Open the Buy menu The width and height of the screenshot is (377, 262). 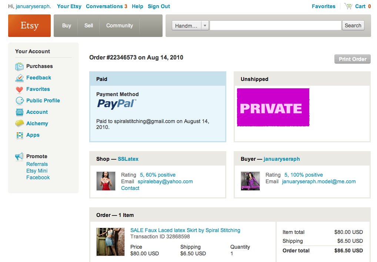point(67,25)
